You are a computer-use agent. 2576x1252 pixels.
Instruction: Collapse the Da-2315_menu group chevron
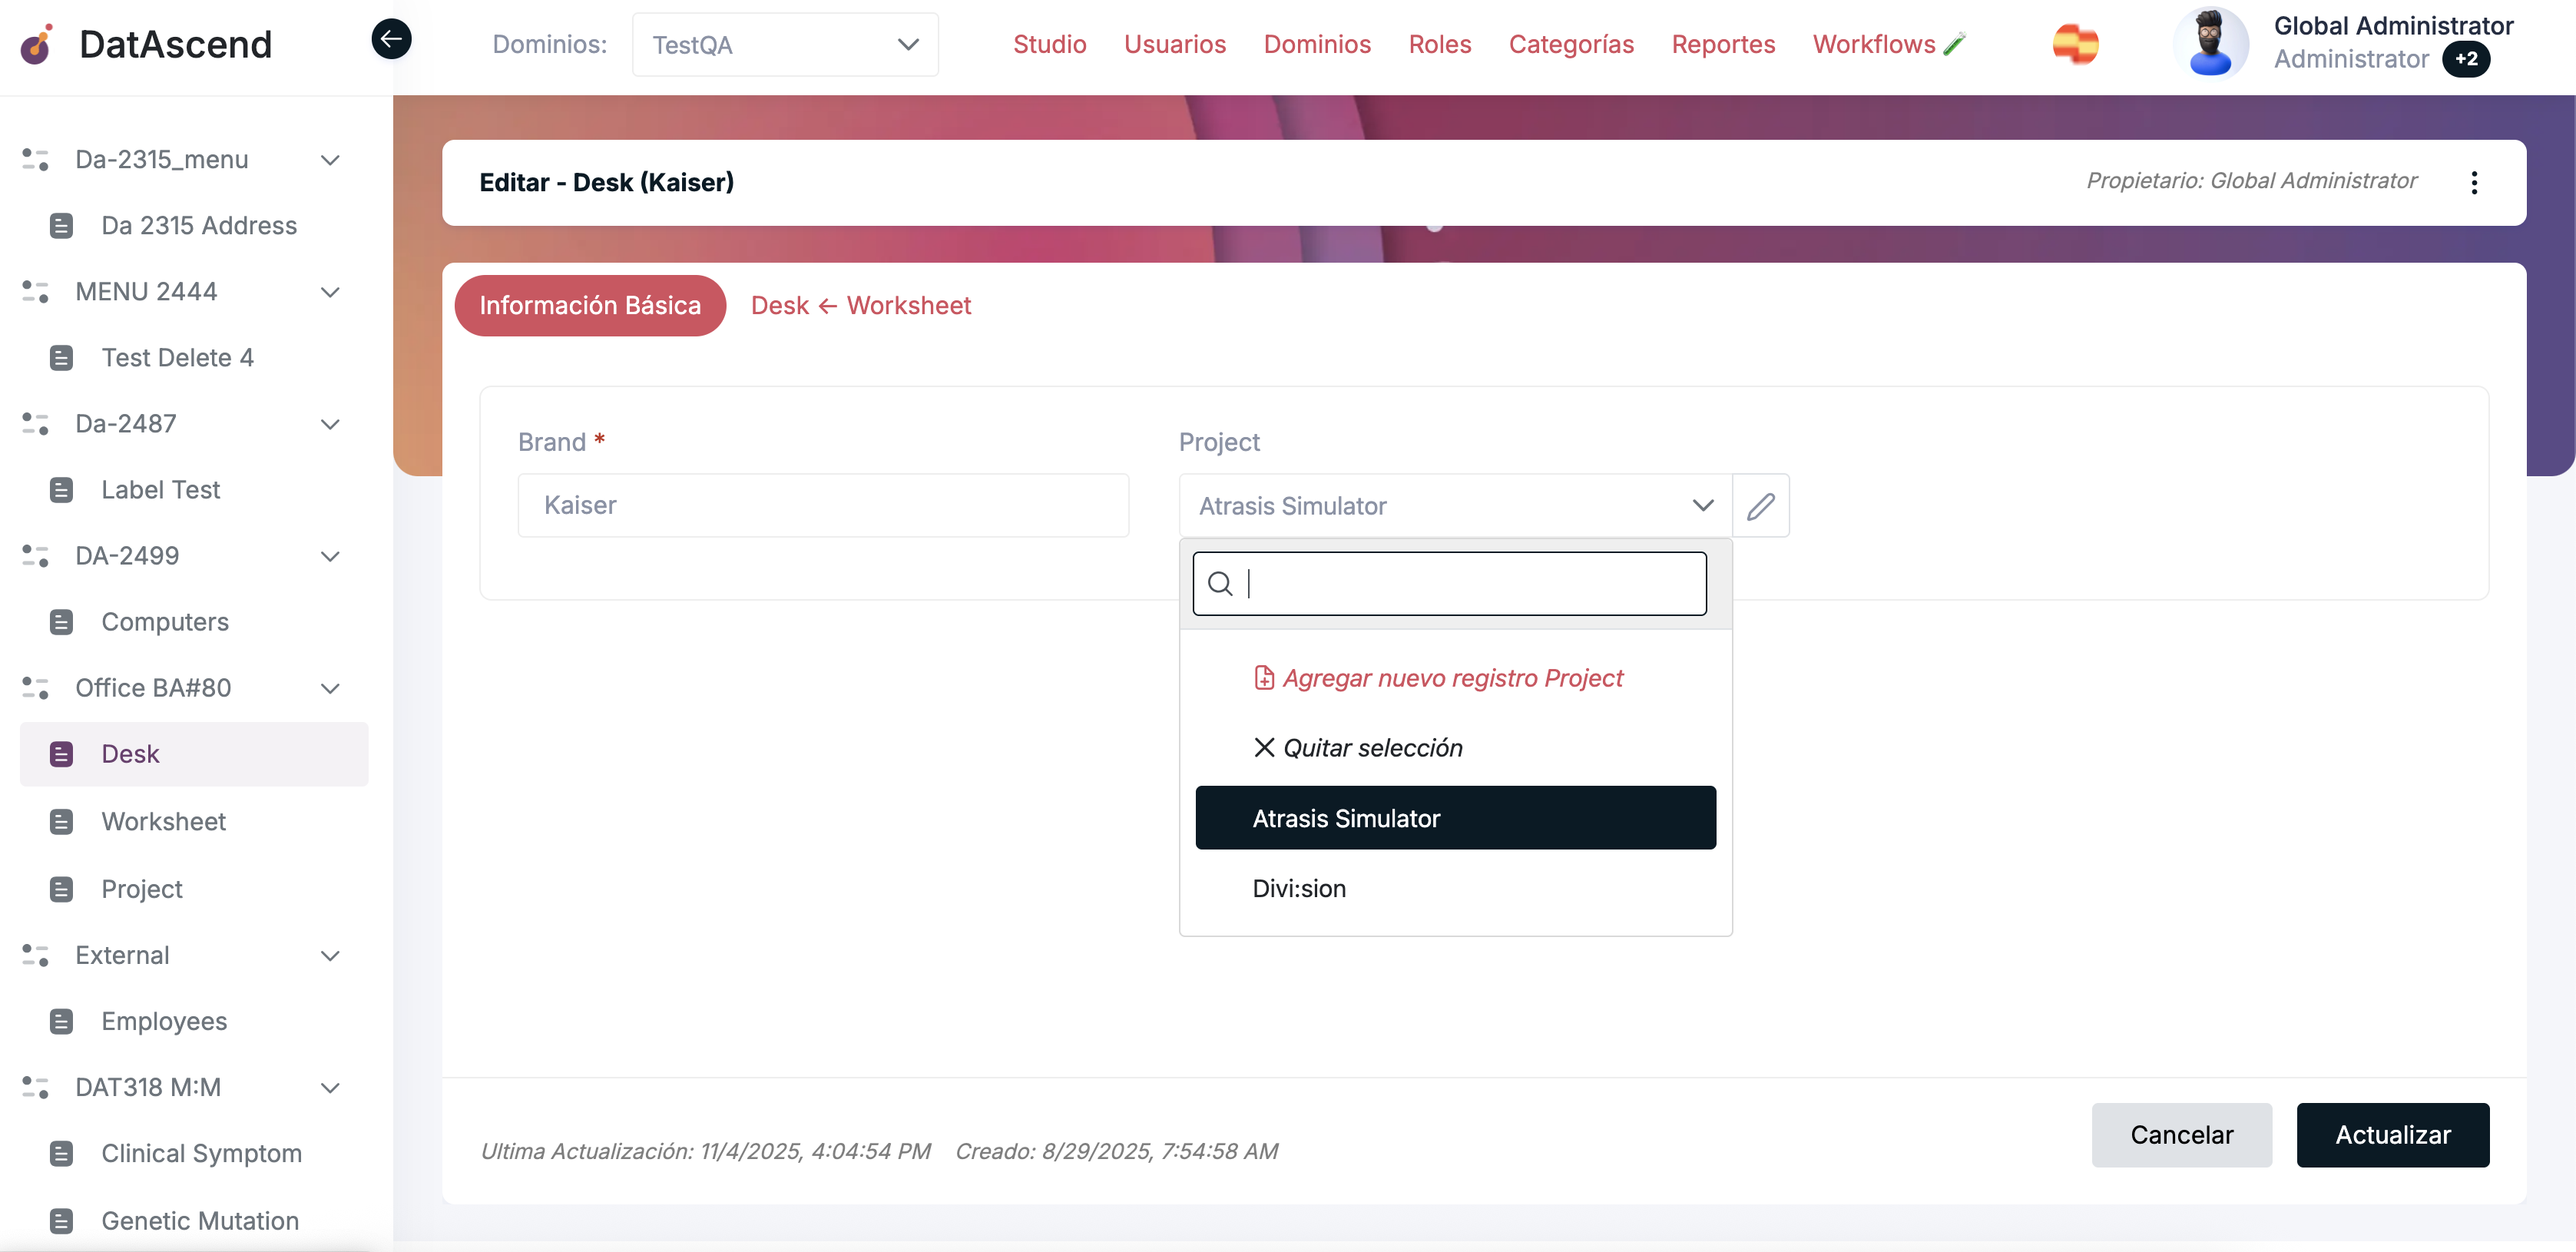330,160
